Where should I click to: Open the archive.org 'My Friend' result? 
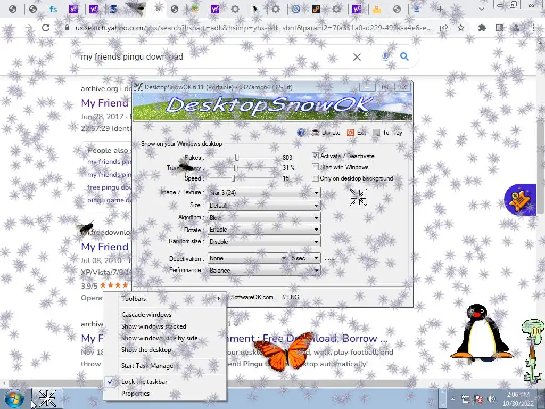[x=105, y=103]
